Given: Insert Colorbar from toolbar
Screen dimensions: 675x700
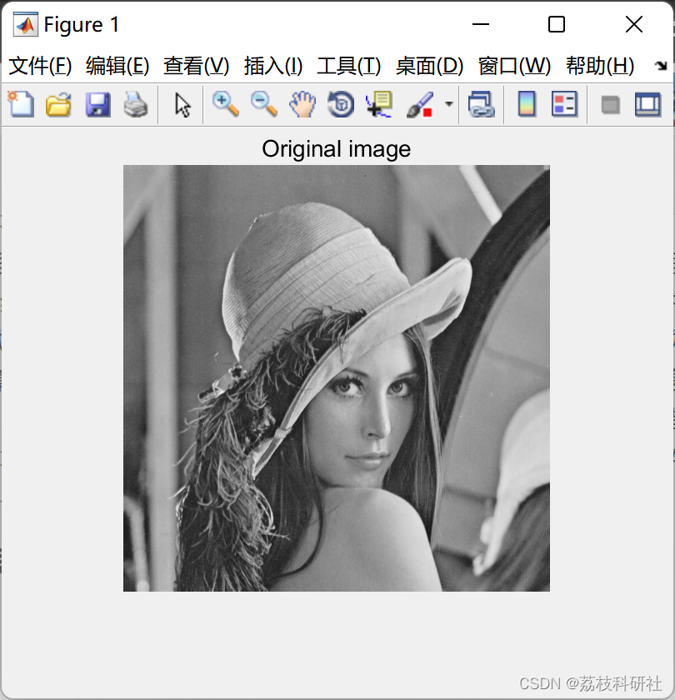Looking at the screenshot, I should coord(527,104).
